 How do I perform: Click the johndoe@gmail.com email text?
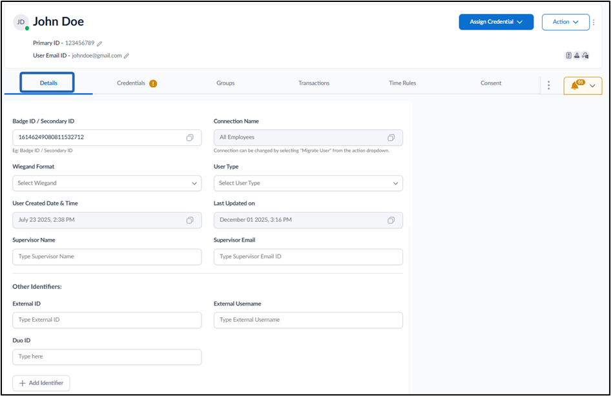[97, 56]
